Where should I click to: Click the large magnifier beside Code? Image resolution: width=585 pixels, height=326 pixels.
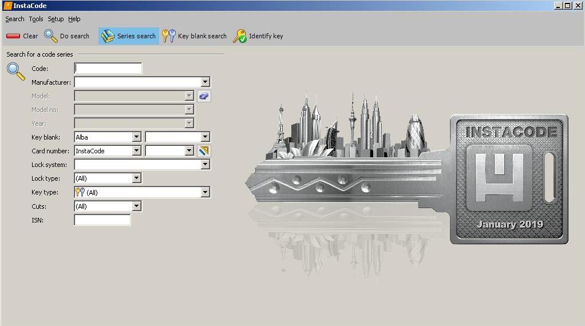16,71
